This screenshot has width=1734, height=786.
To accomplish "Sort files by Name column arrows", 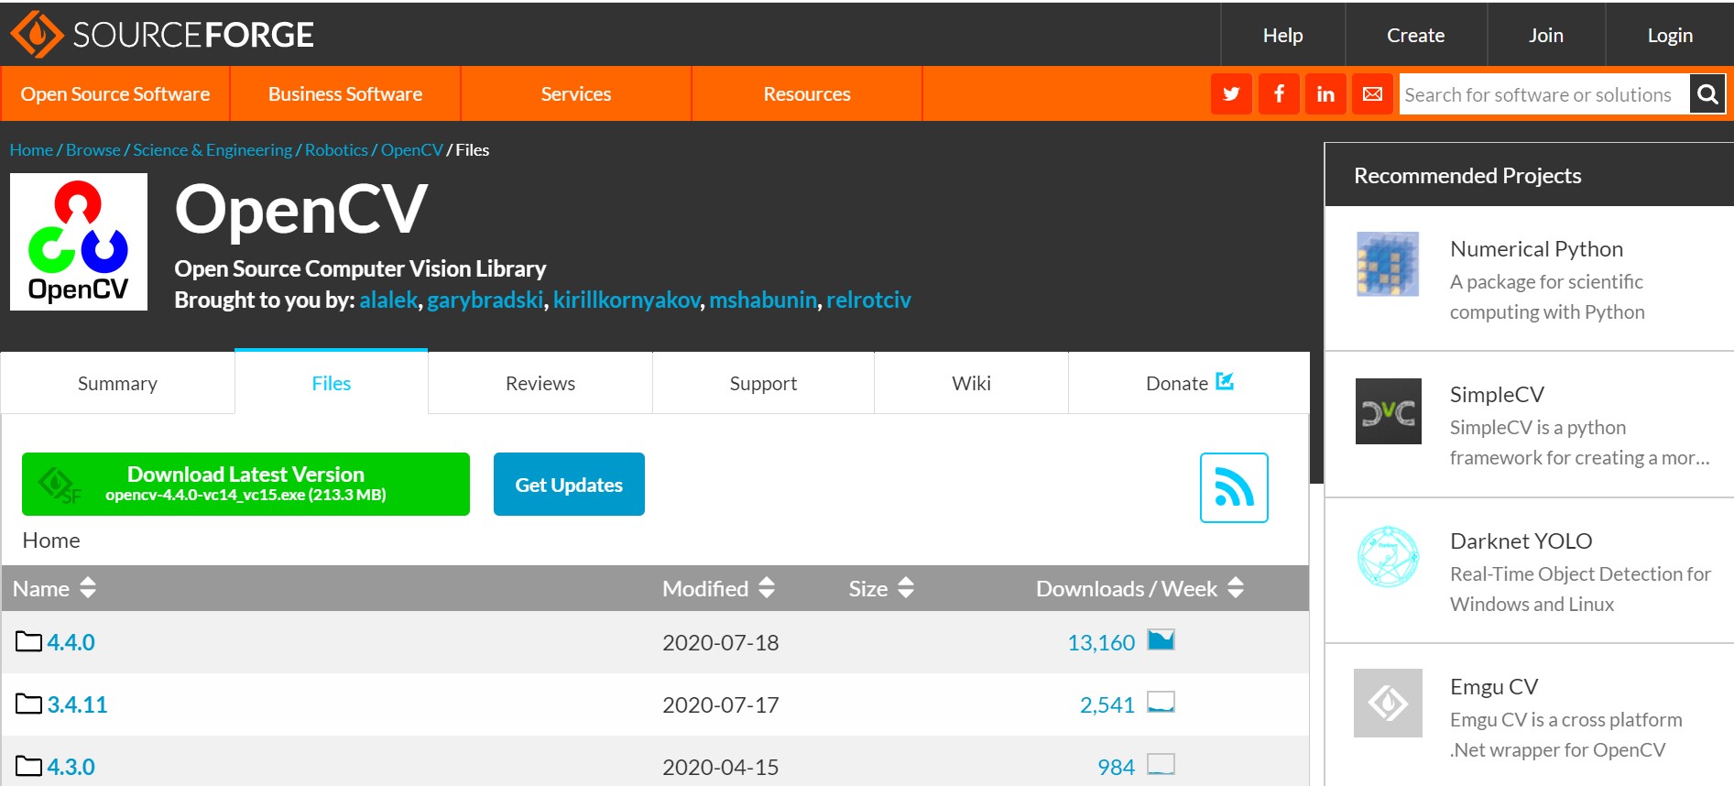I will tap(88, 587).
